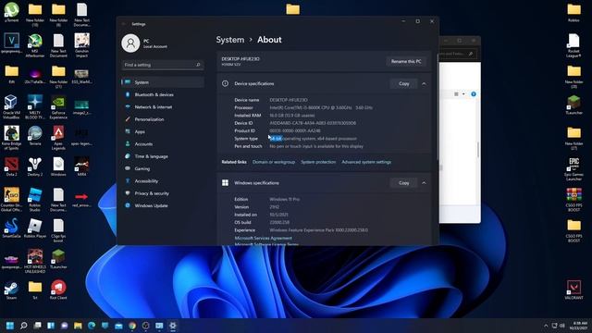Go to Network & internet settings
Image resolution: width=592 pixels, height=333 pixels.
pos(163,107)
